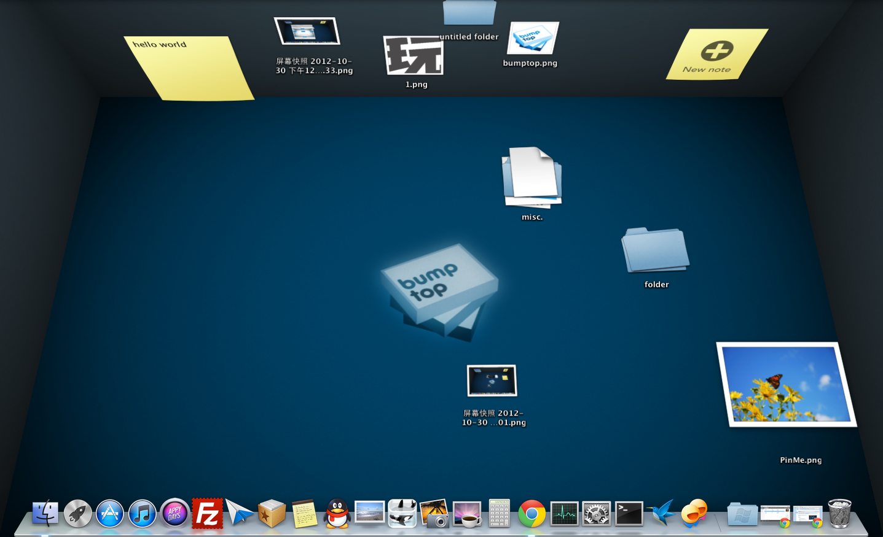This screenshot has height=537, width=883.
Task: Restore the first minimized Chrome window
Action: (775, 516)
